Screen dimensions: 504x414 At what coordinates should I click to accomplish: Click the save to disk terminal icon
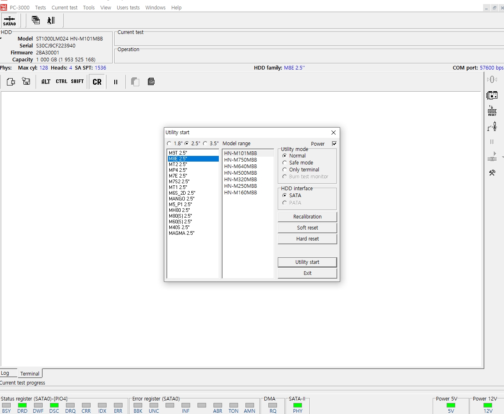(x=26, y=82)
